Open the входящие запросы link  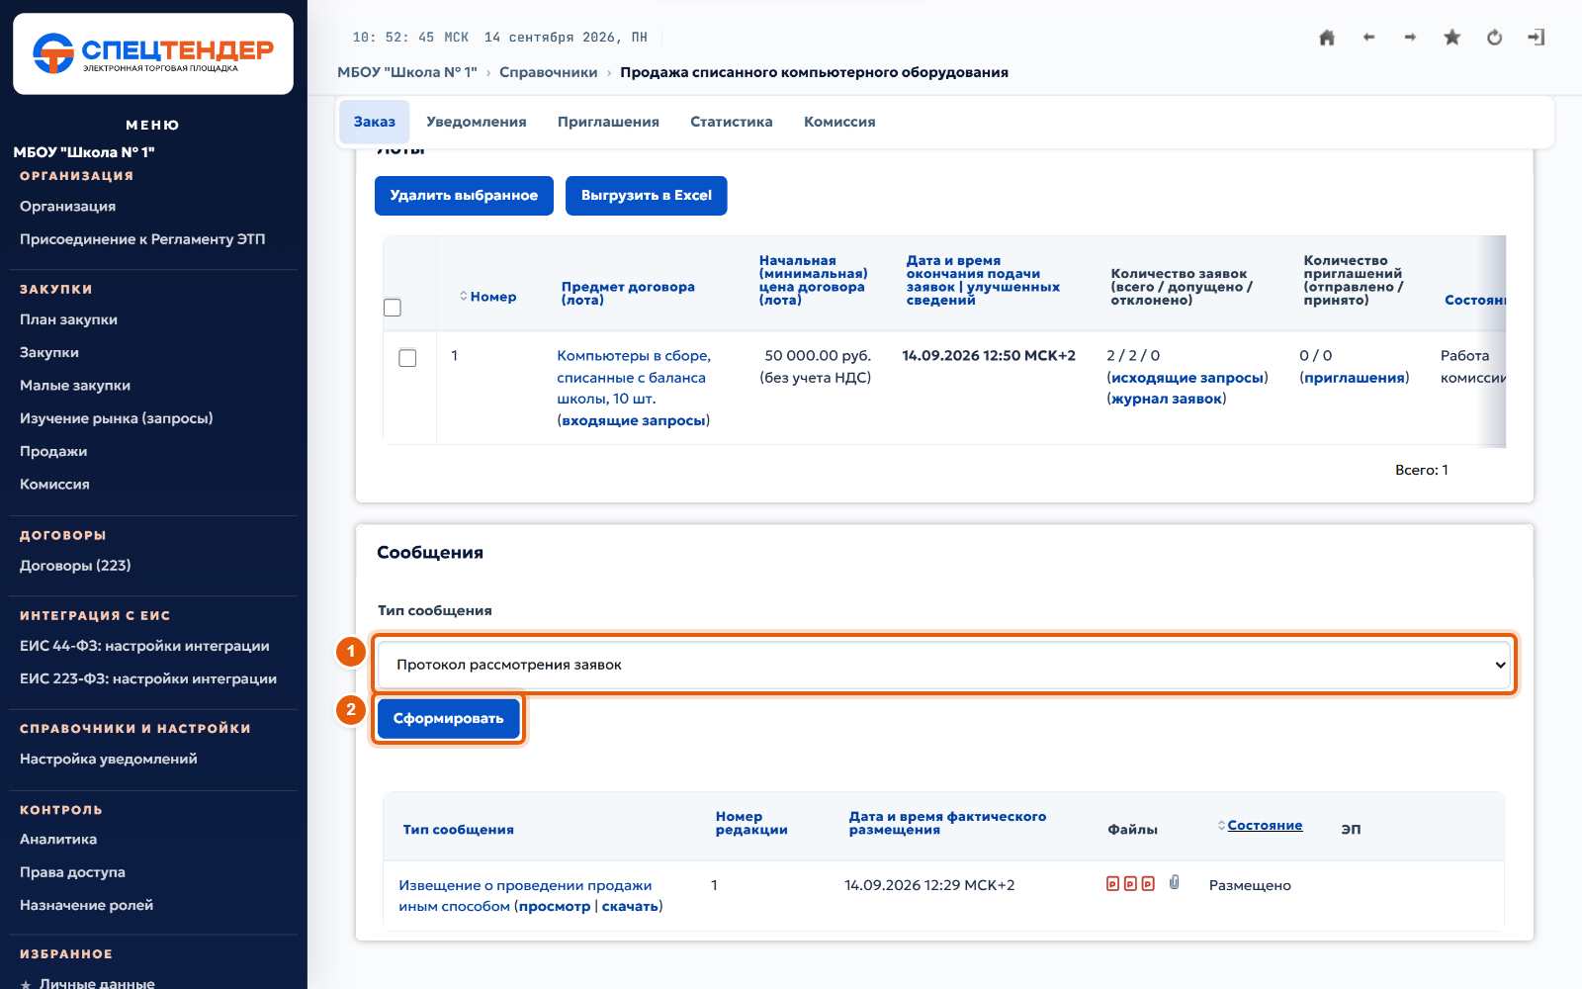[x=634, y=420]
